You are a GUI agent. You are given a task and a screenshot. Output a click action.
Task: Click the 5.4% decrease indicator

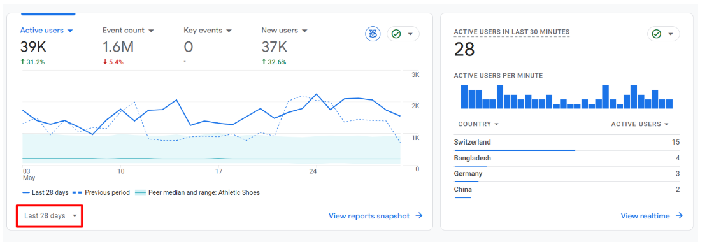[x=113, y=62]
